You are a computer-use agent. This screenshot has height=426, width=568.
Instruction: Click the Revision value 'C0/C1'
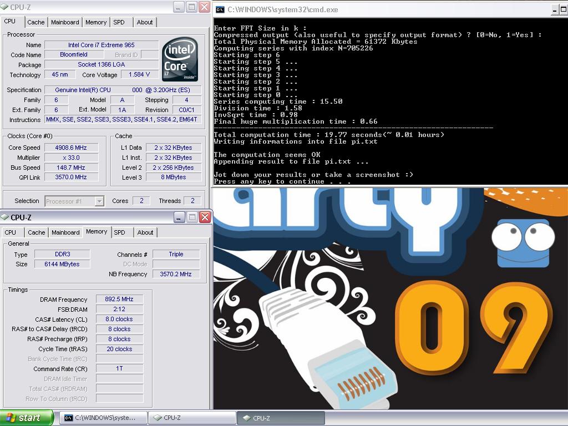pyautogui.click(x=186, y=110)
